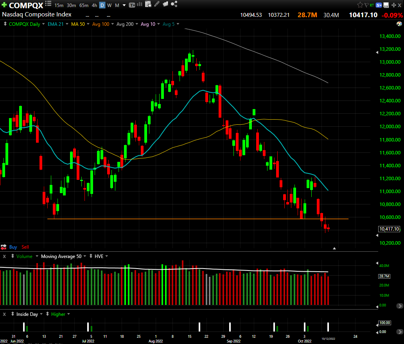Screen dimensions: 404x344
Task: Switch to 30m timeframe
Action: [x=71, y=5]
